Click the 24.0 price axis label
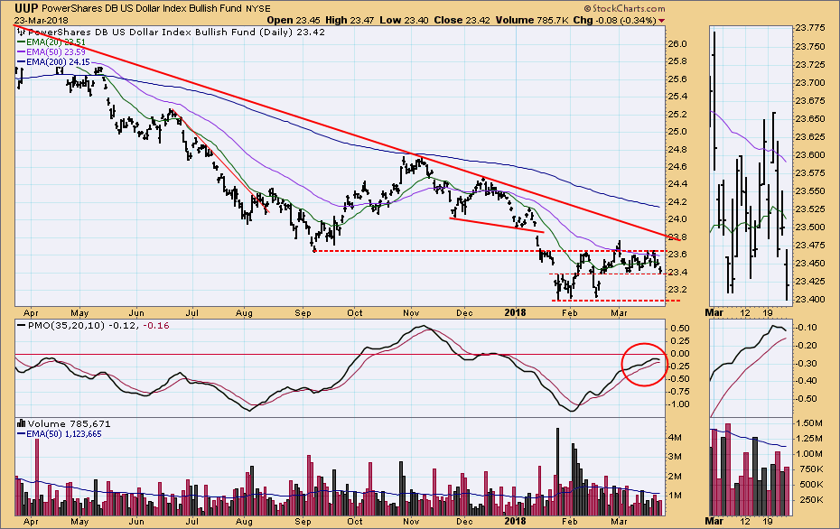The width and height of the screenshot is (840, 529). pos(677,219)
